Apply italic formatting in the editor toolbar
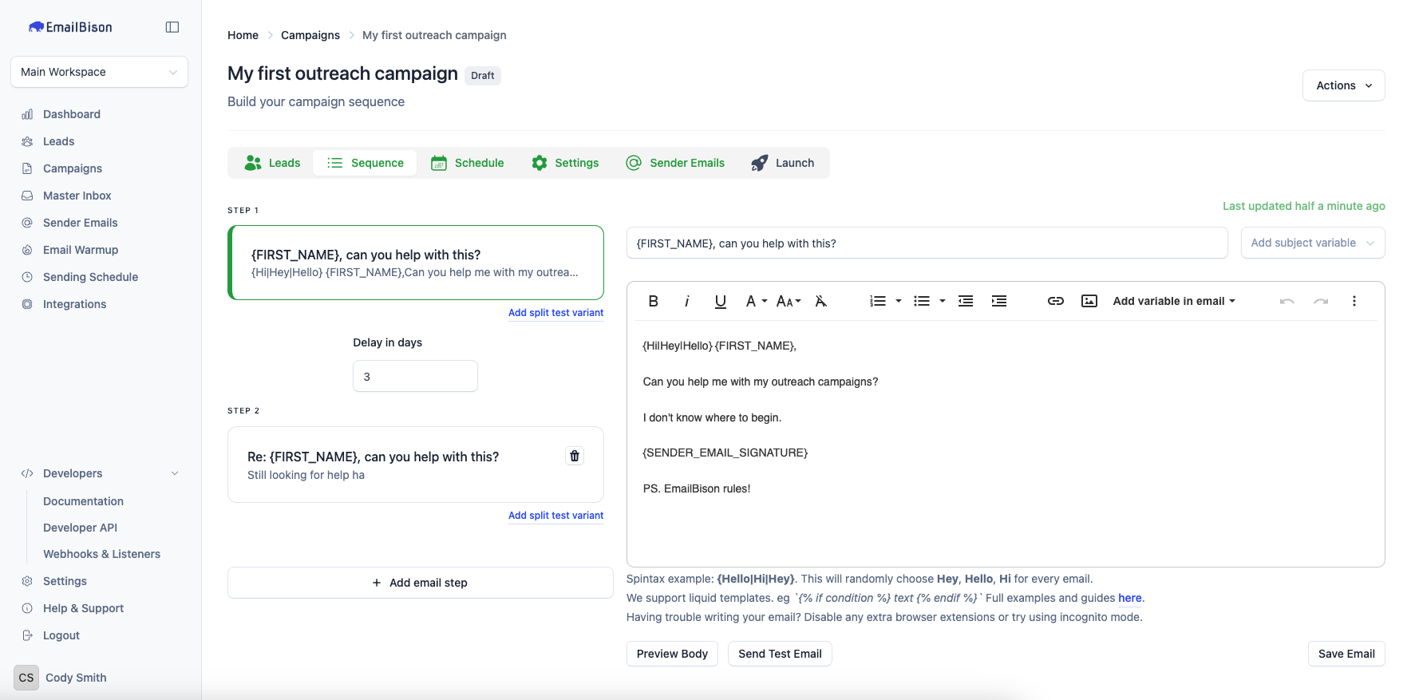 tap(686, 301)
